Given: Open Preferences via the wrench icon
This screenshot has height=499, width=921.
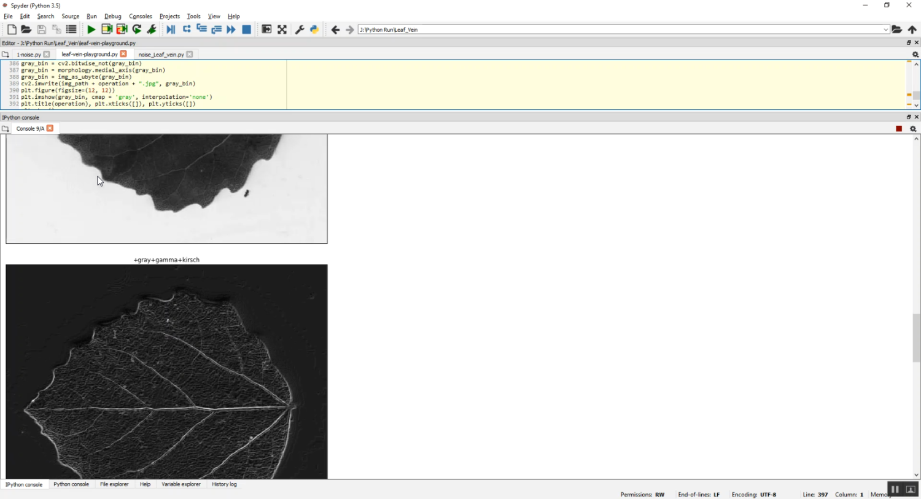Looking at the screenshot, I should click(300, 29).
